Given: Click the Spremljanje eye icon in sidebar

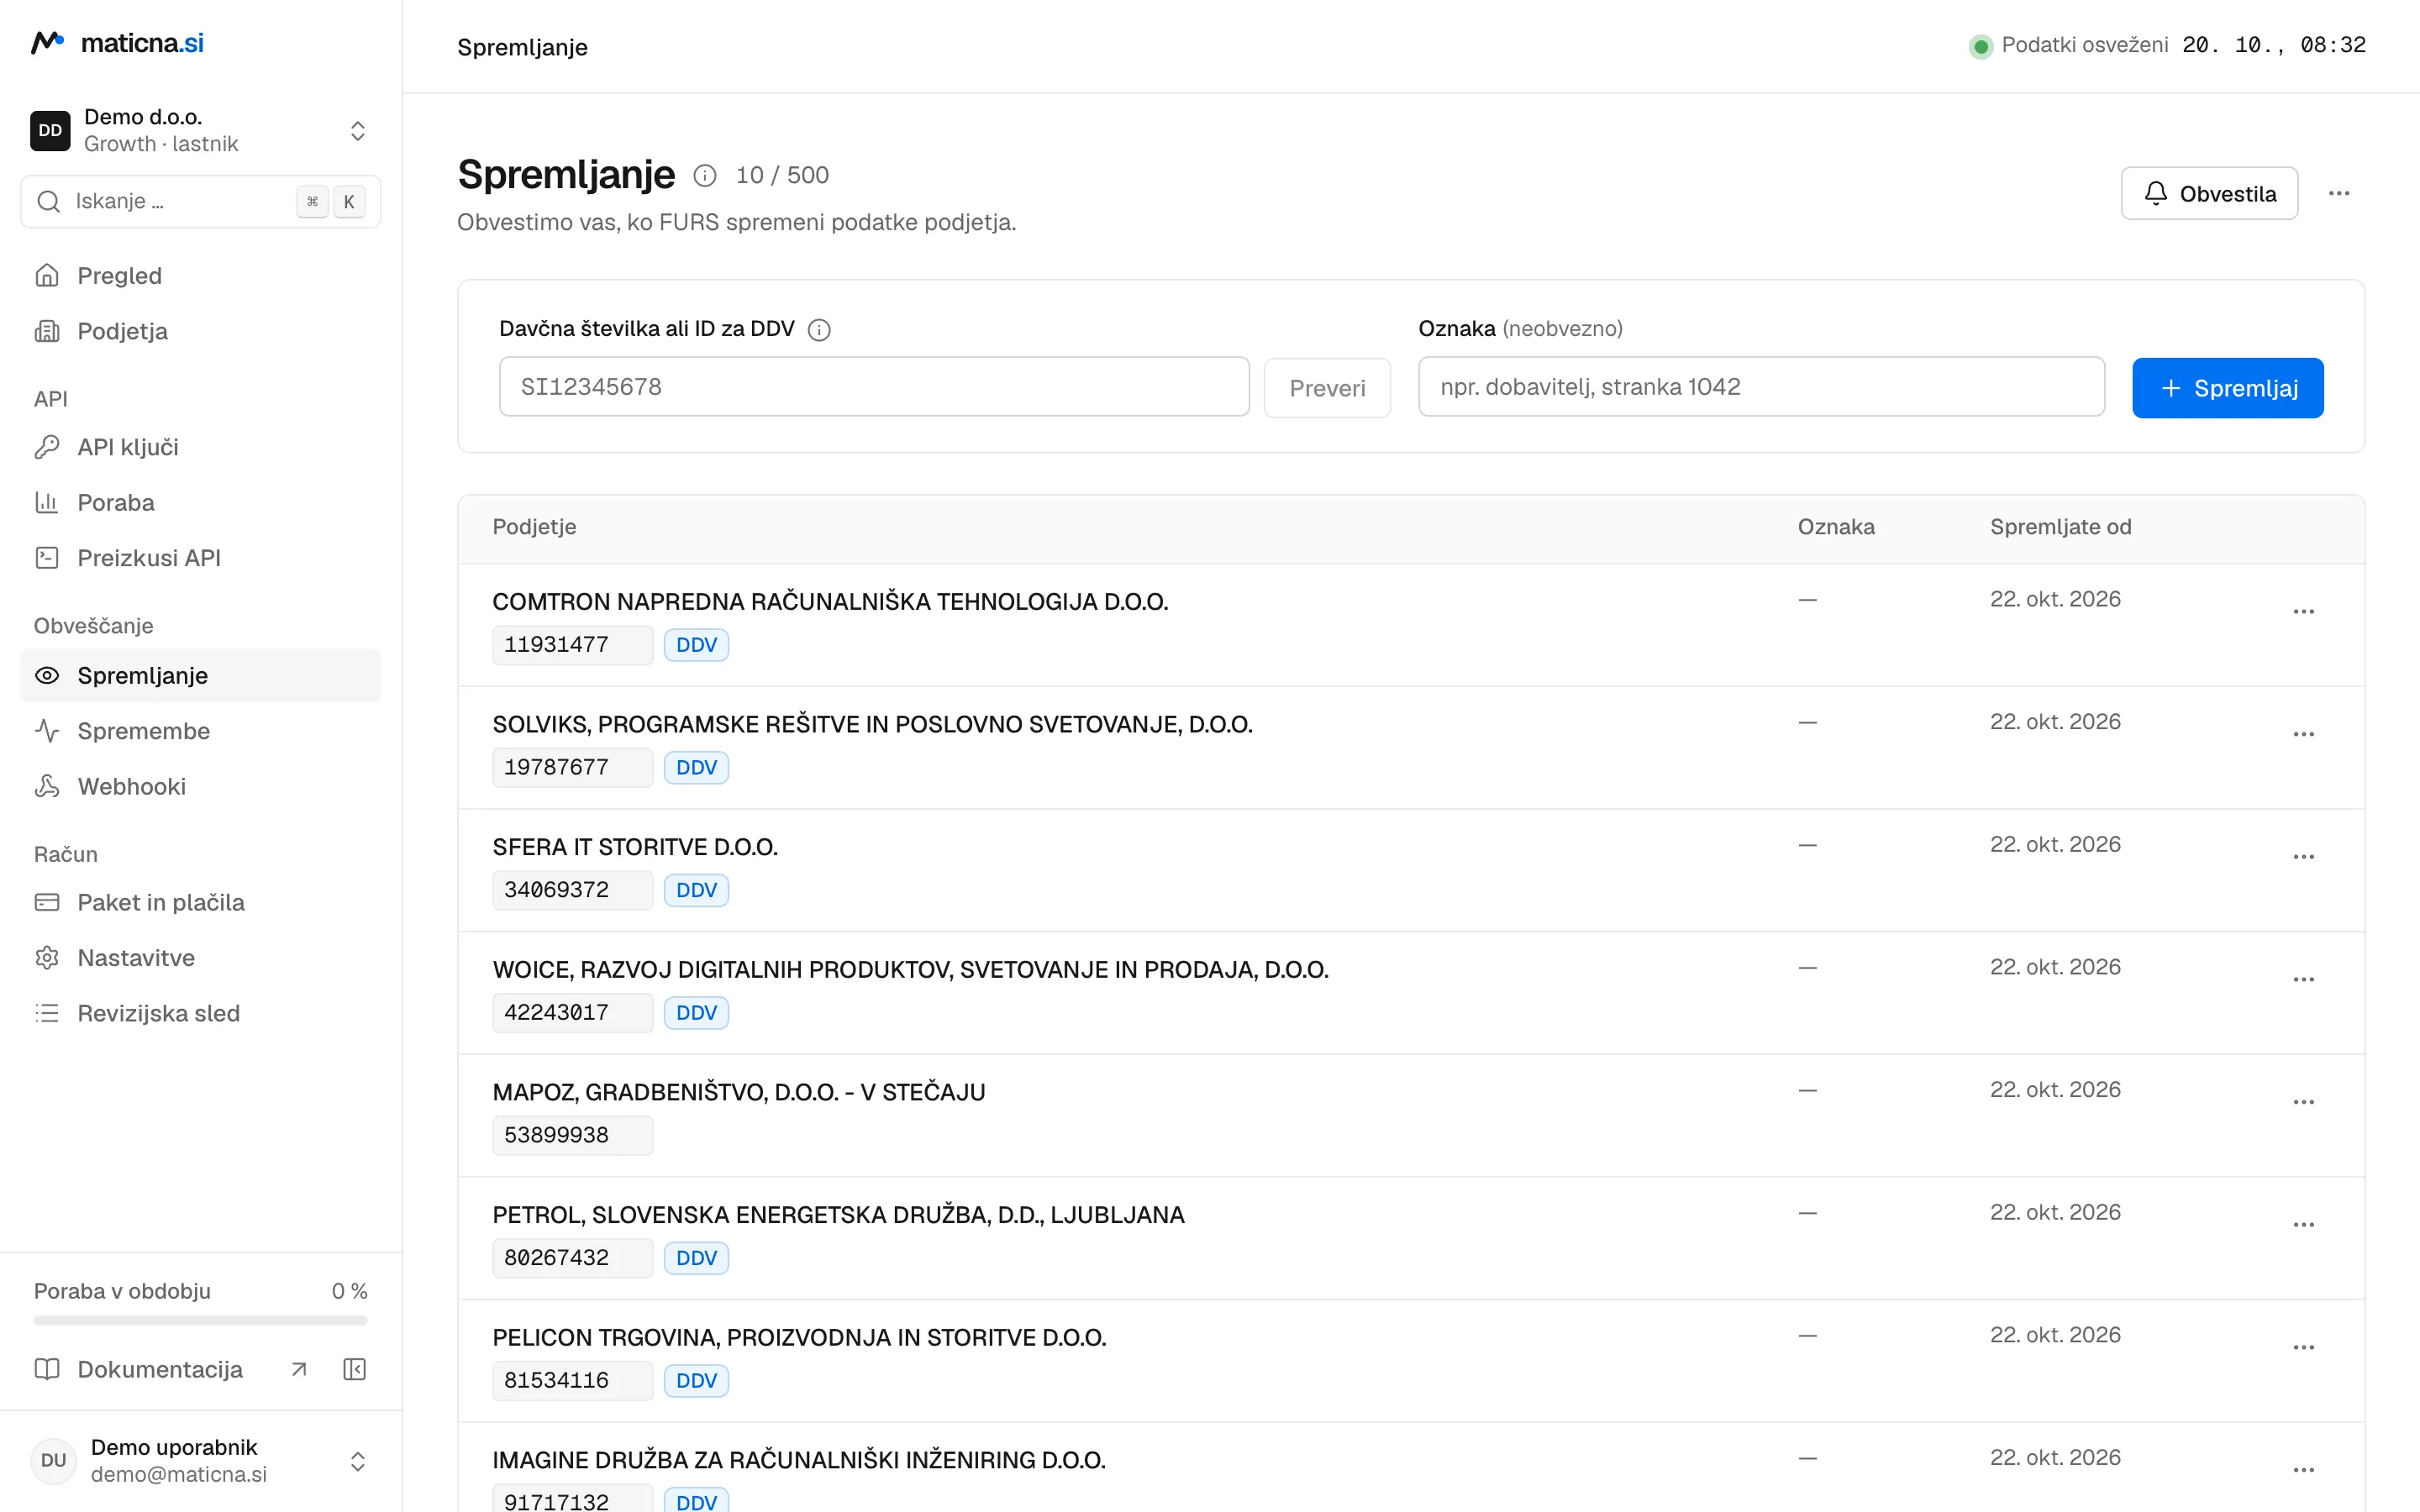Looking at the screenshot, I should pos(47,675).
